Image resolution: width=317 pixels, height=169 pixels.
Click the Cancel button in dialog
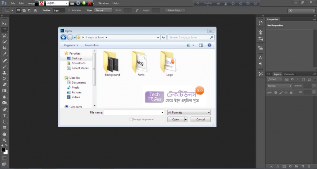tap(201, 120)
